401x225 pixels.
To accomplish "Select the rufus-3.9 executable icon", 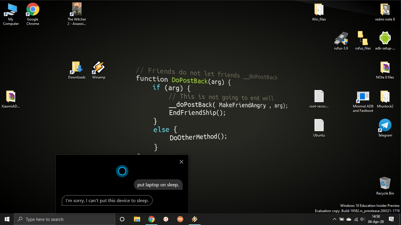I will [x=341, y=41].
